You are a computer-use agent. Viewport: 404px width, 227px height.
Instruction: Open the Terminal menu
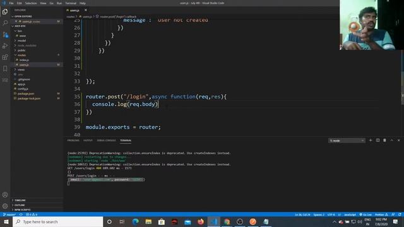(x=71, y=3)
